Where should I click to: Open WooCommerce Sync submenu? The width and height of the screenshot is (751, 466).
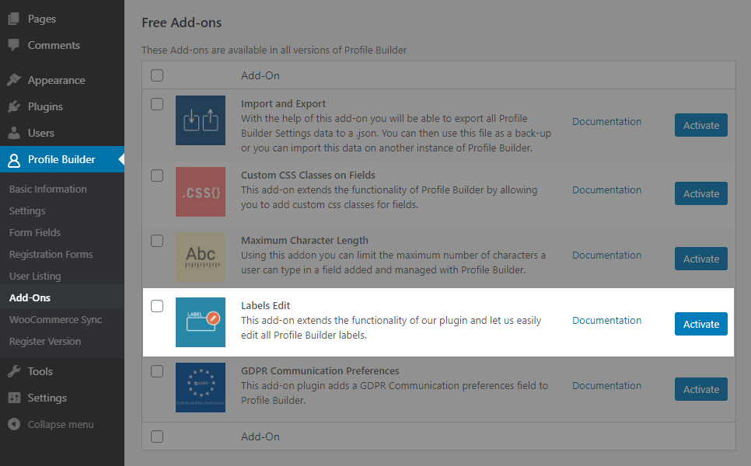pyautogui.click(x=55, y=319)
